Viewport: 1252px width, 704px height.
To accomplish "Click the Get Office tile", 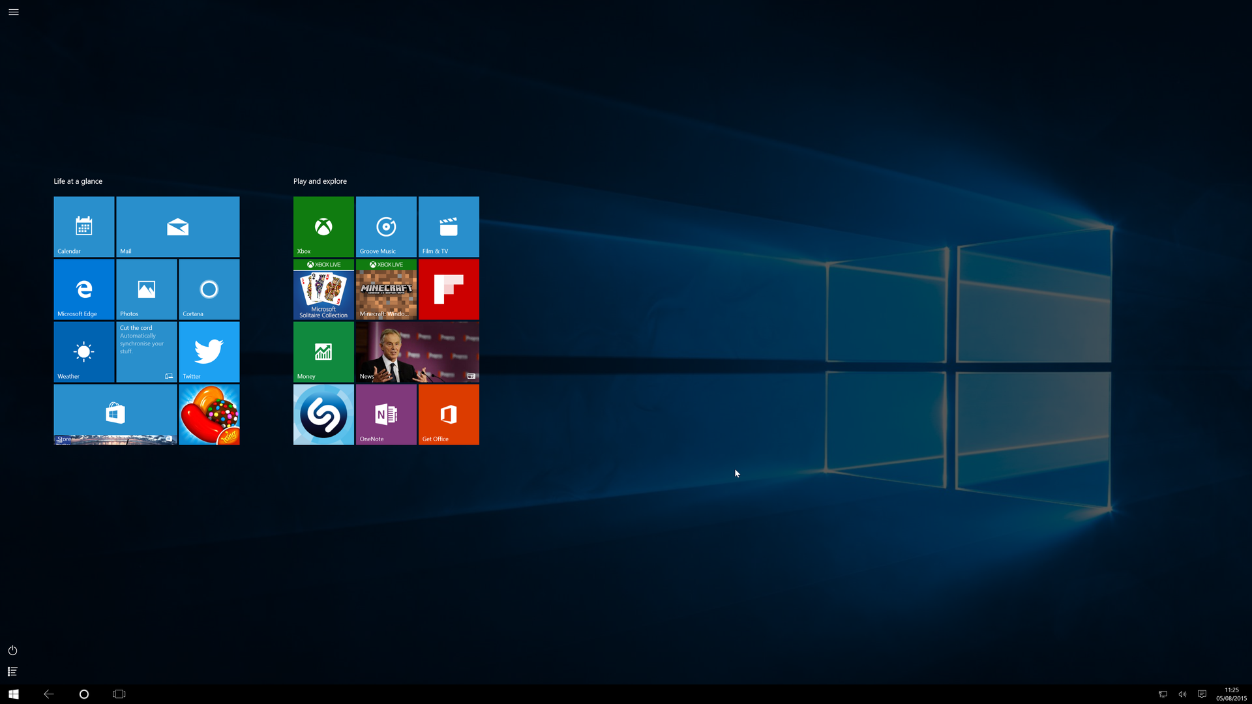I will coord(449,414).
